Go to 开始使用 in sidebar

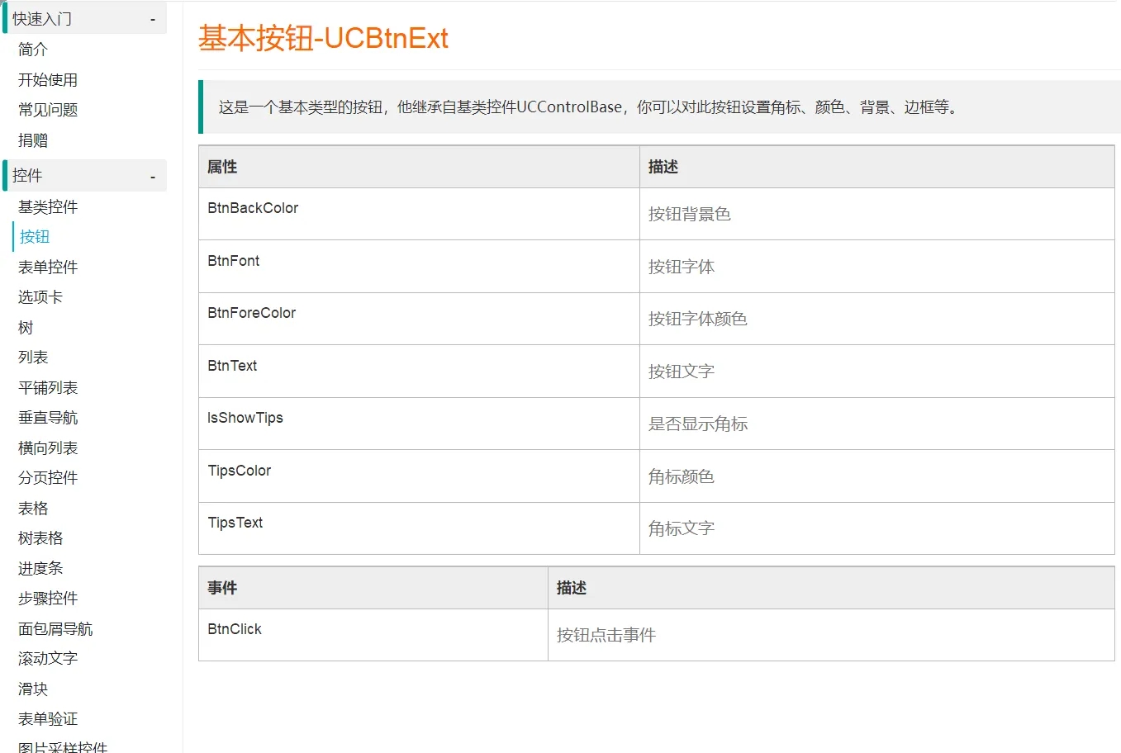pos(48,80)
